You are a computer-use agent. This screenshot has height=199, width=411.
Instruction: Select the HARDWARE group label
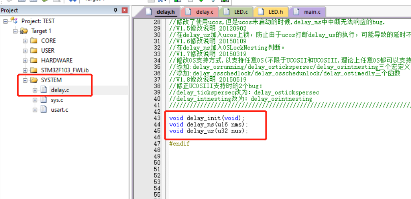(57, 60)
